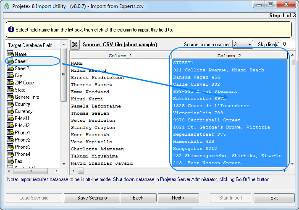Click the Skip line(s) input field
The height and width of the screenshot is (210, 299).
pyautogui.click(x=289, y=45)
